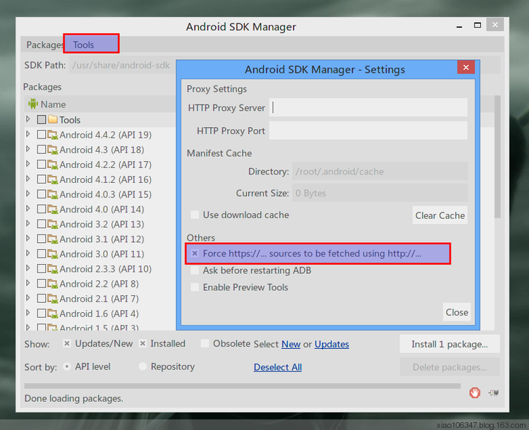Click the Current Size 0 Bytes field
Viewport: 529px width, 430px height.
[380, 193]
